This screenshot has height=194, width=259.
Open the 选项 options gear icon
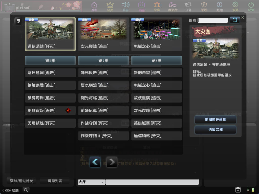click(235, 6)
